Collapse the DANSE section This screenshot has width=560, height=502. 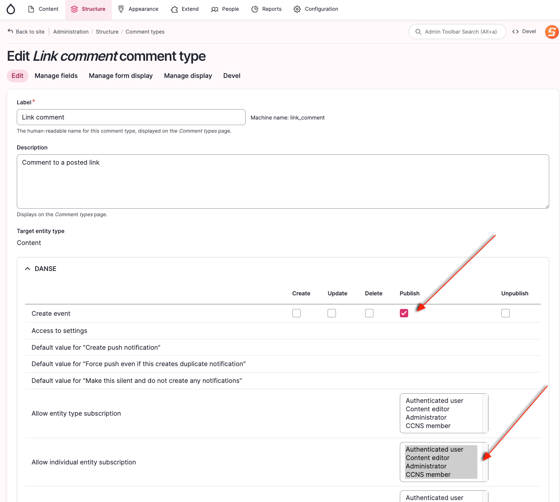[x=41, y=269]
